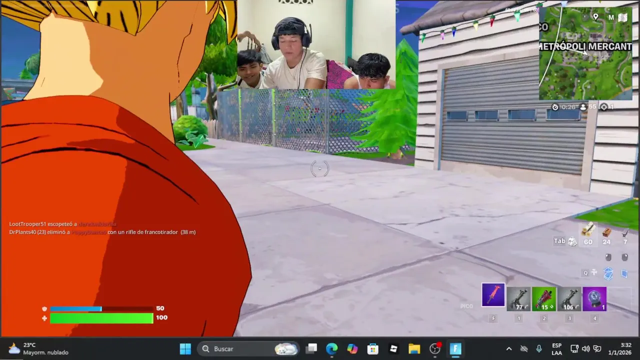The image size is (640, 360).
Task: Open Roblox from the taskbar
Action: pos(393,348)
